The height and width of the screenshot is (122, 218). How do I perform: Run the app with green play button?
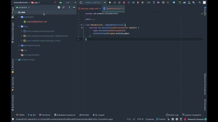[x=110, y=2]
